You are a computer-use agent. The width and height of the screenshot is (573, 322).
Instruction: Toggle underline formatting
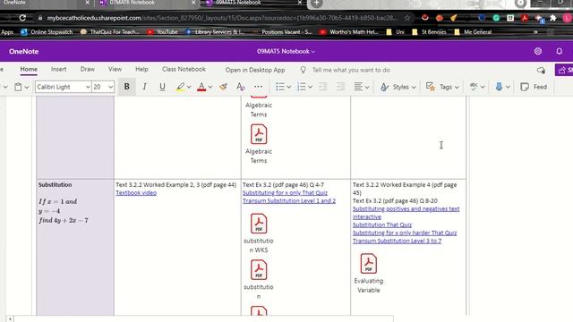(162, 87)
